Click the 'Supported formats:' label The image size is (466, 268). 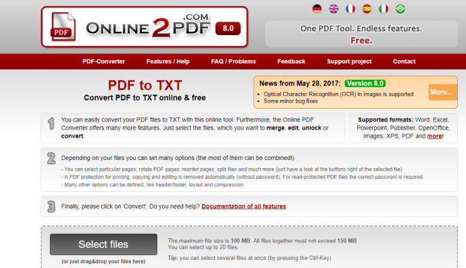point(386,119)
